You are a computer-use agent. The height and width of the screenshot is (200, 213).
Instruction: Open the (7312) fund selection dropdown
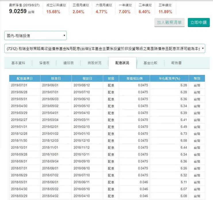pos(104,48)
